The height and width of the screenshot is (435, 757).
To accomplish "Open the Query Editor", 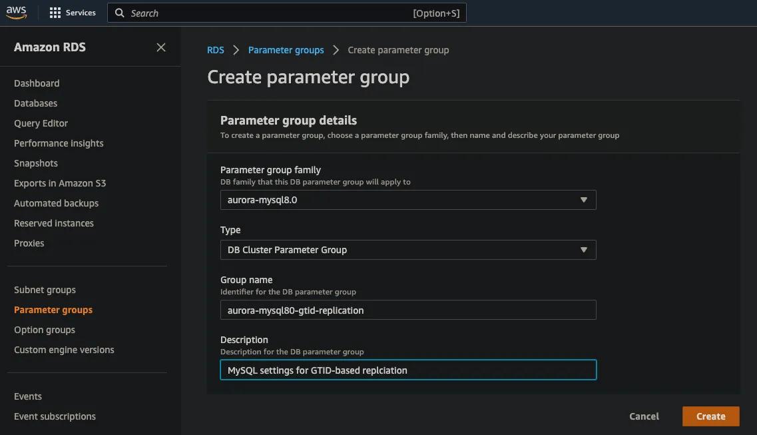I will coord(41,123).
